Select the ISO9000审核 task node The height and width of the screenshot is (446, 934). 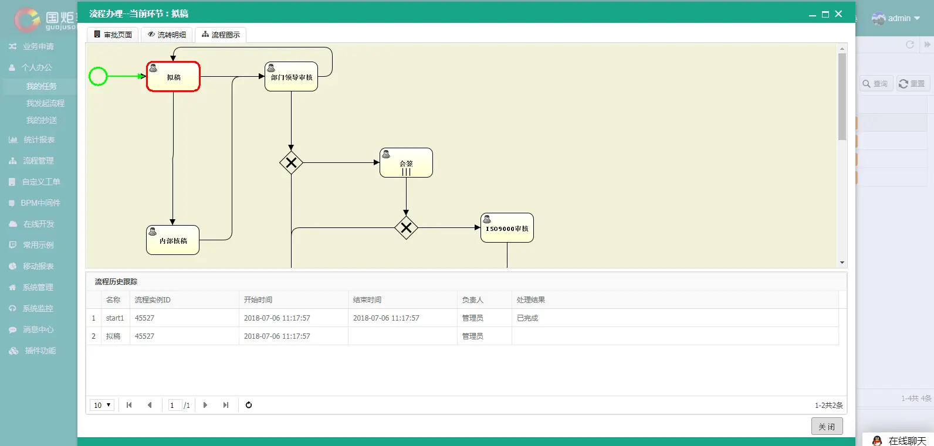point(507,228)
